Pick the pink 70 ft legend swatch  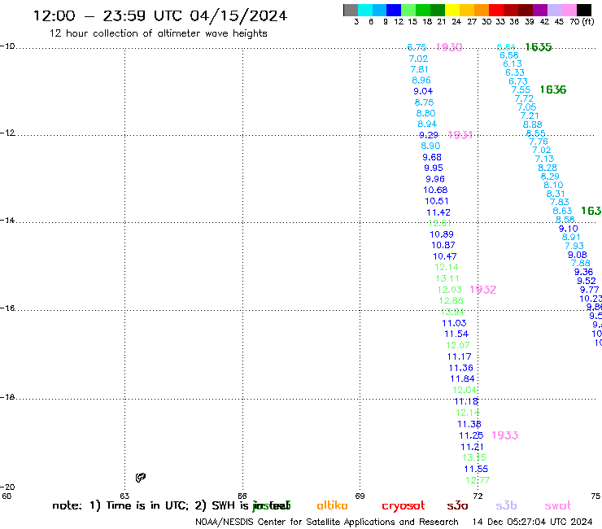click(x=569, y=10)
